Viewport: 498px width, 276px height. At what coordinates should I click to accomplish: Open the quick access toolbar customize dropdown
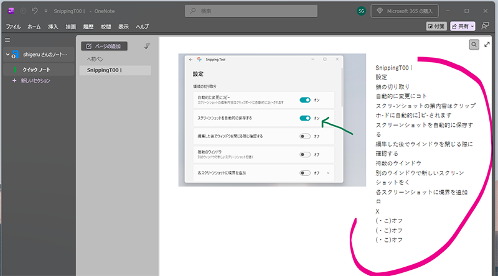[46, 11]
